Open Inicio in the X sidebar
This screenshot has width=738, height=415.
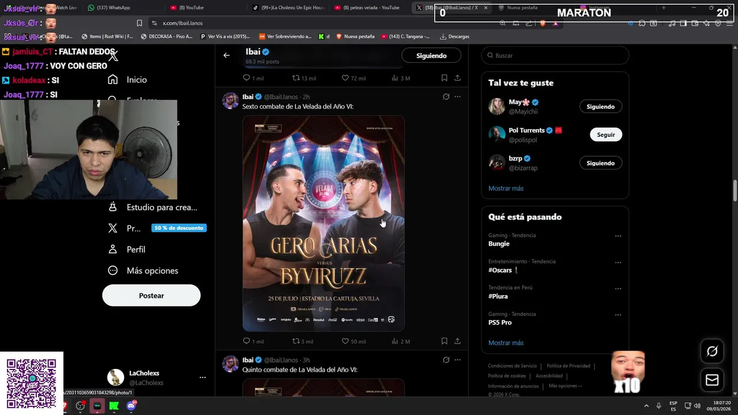point(128,80)
